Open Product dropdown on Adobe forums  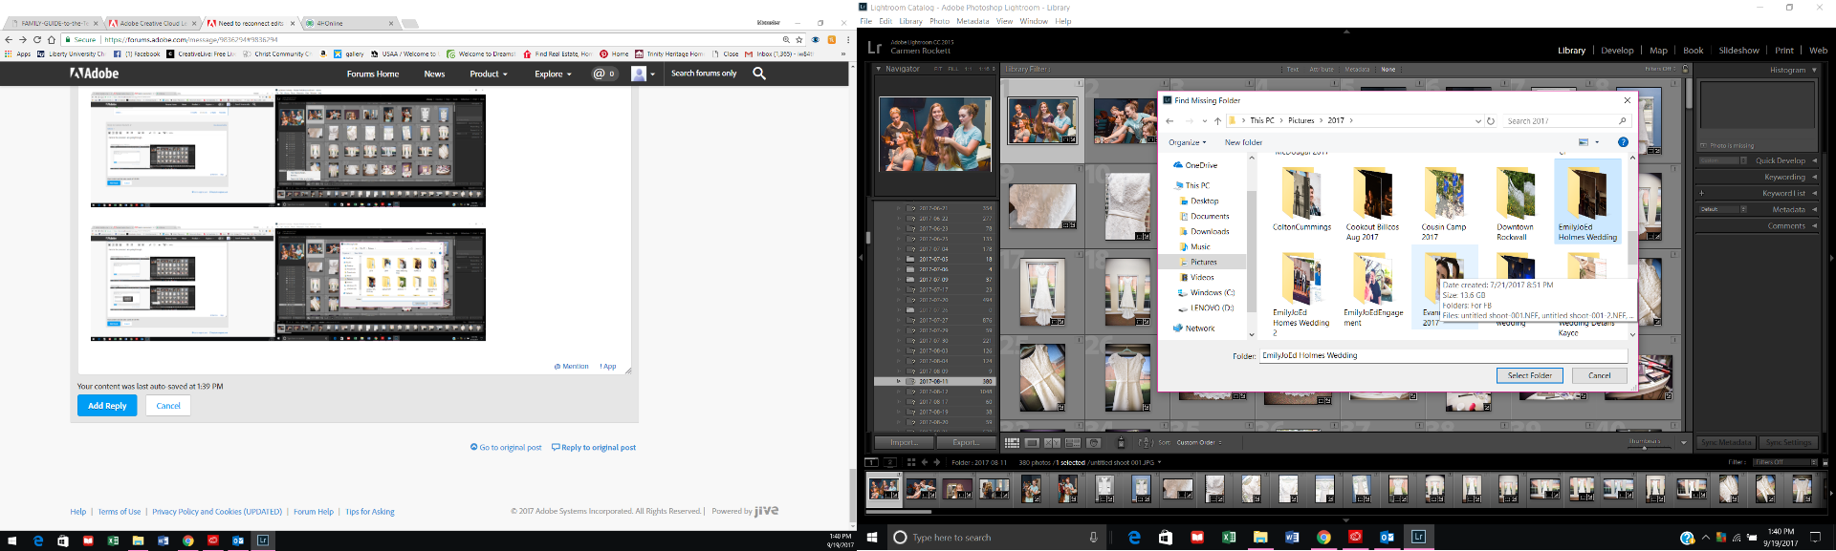(x=488, y=74)
